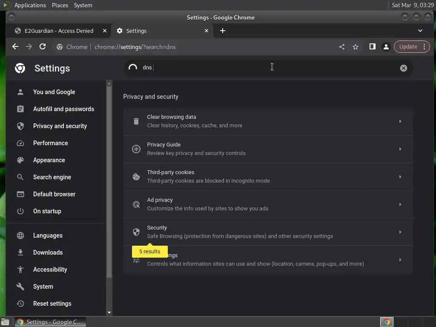Close the Settings tab
This screenshot has width=436, height=327.
click(x=207, y=31)
